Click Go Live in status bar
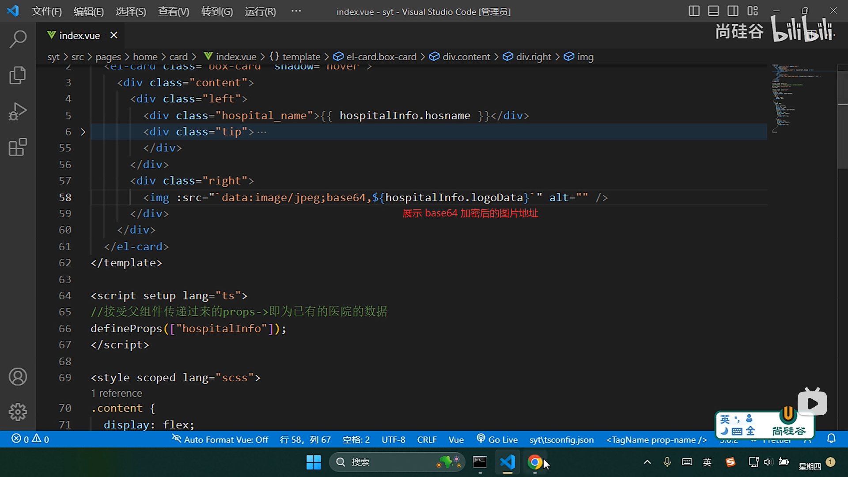The height and width of the screenshot is (477, 848). [497, 439]
